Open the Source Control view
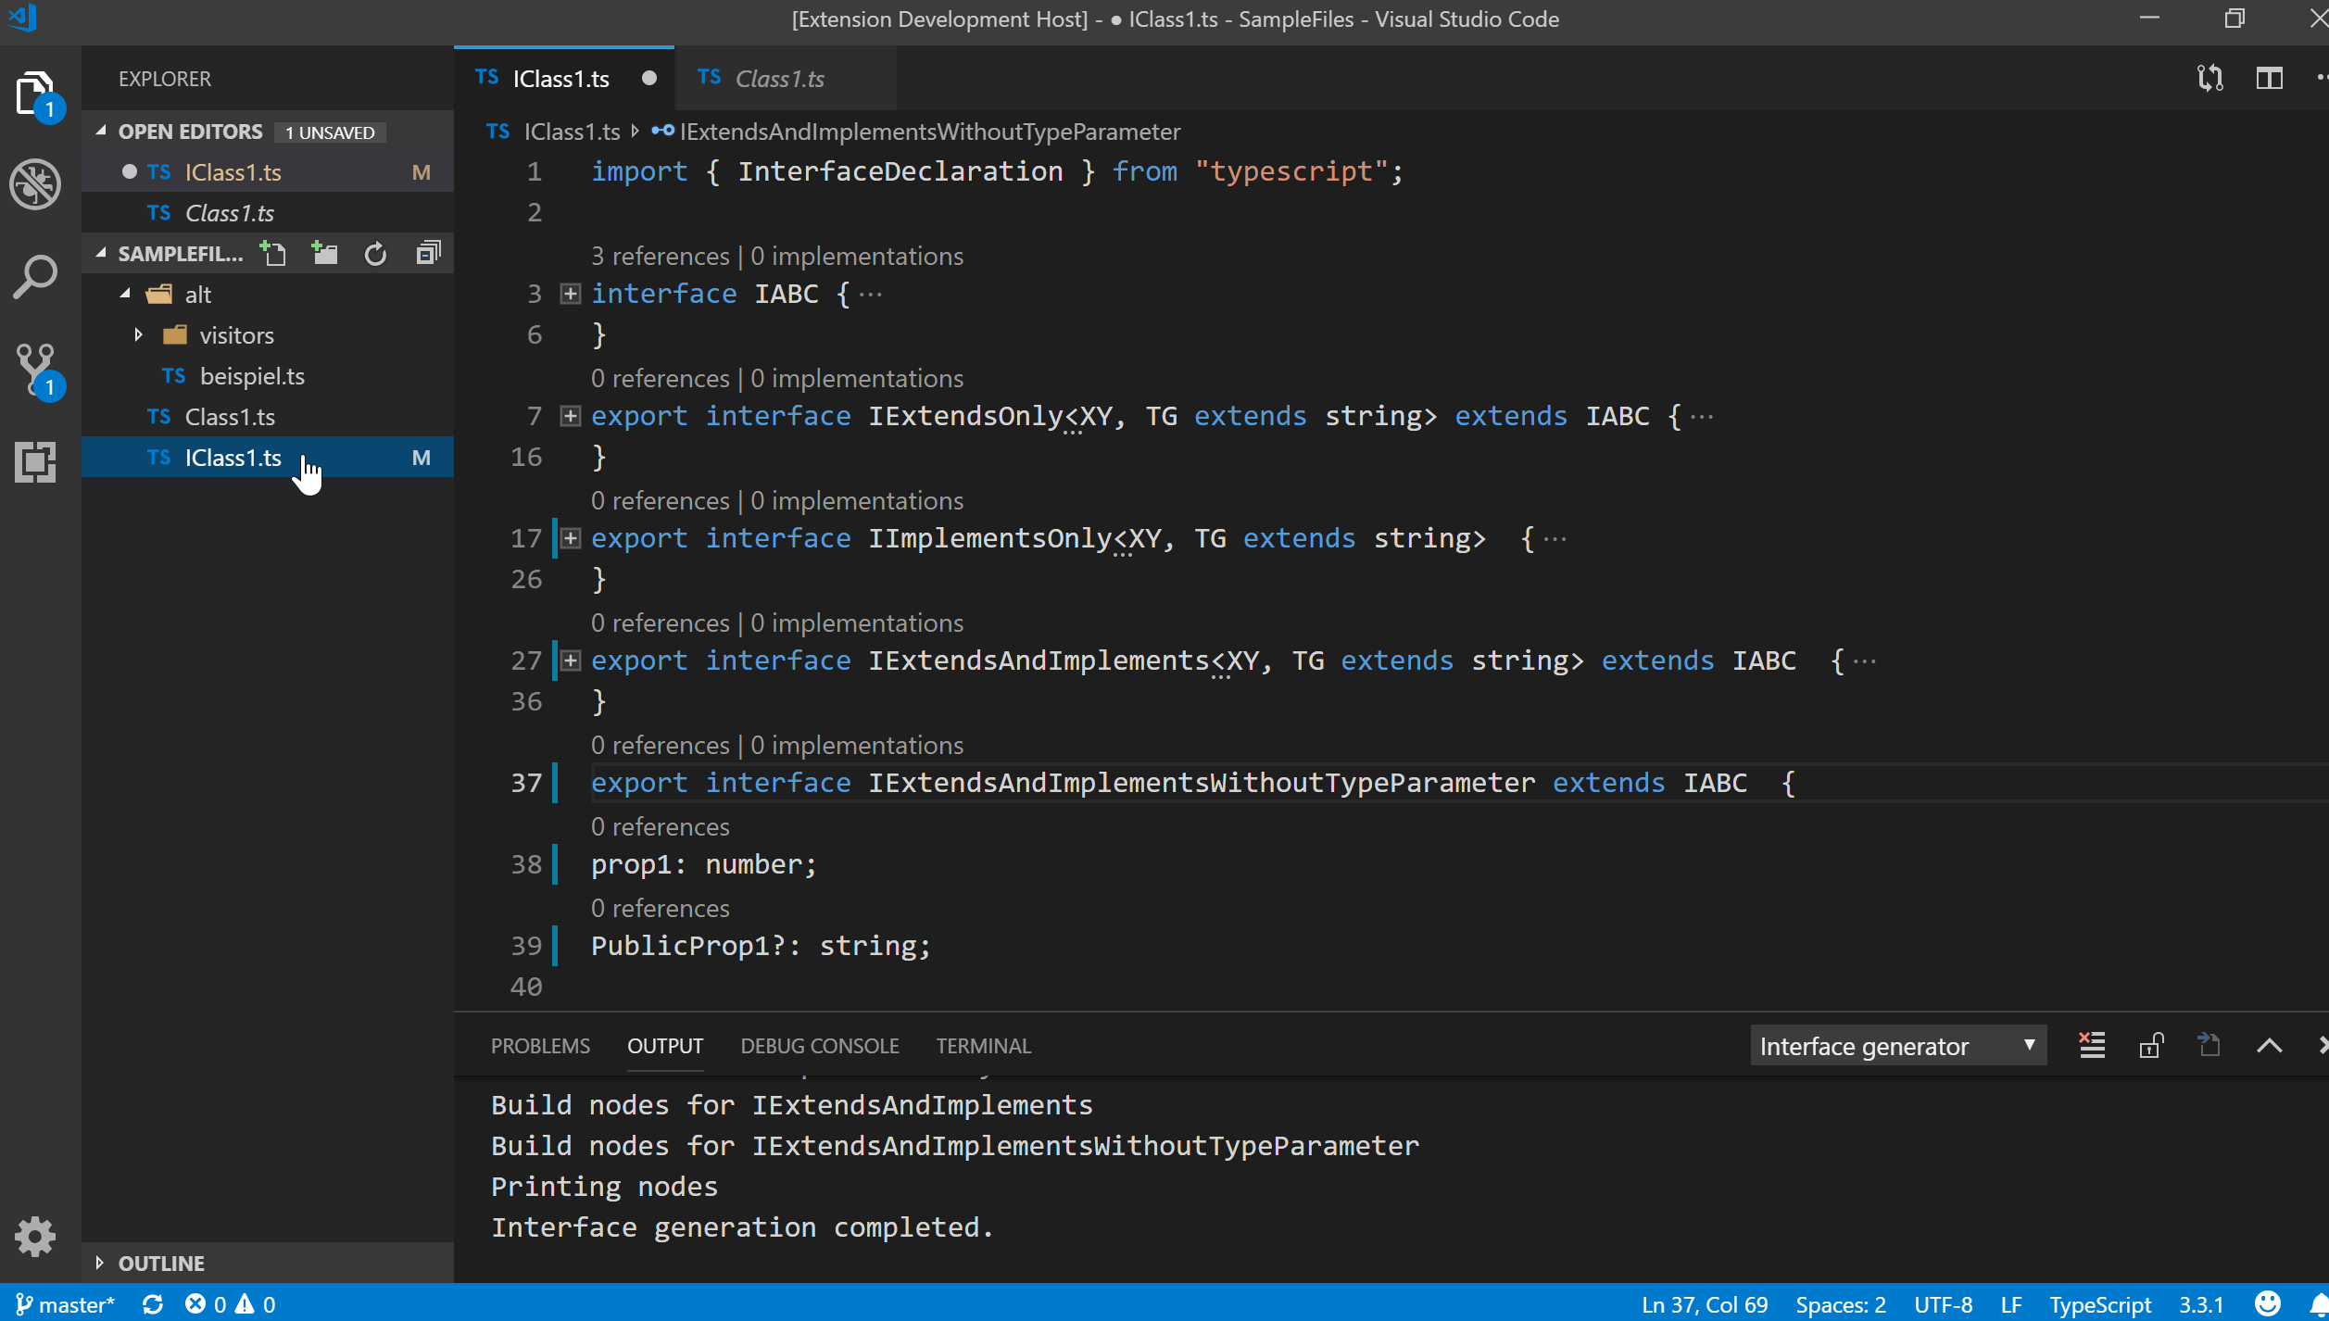The height and width of the screenshot is (1321, 2329). tap(35, 369)
